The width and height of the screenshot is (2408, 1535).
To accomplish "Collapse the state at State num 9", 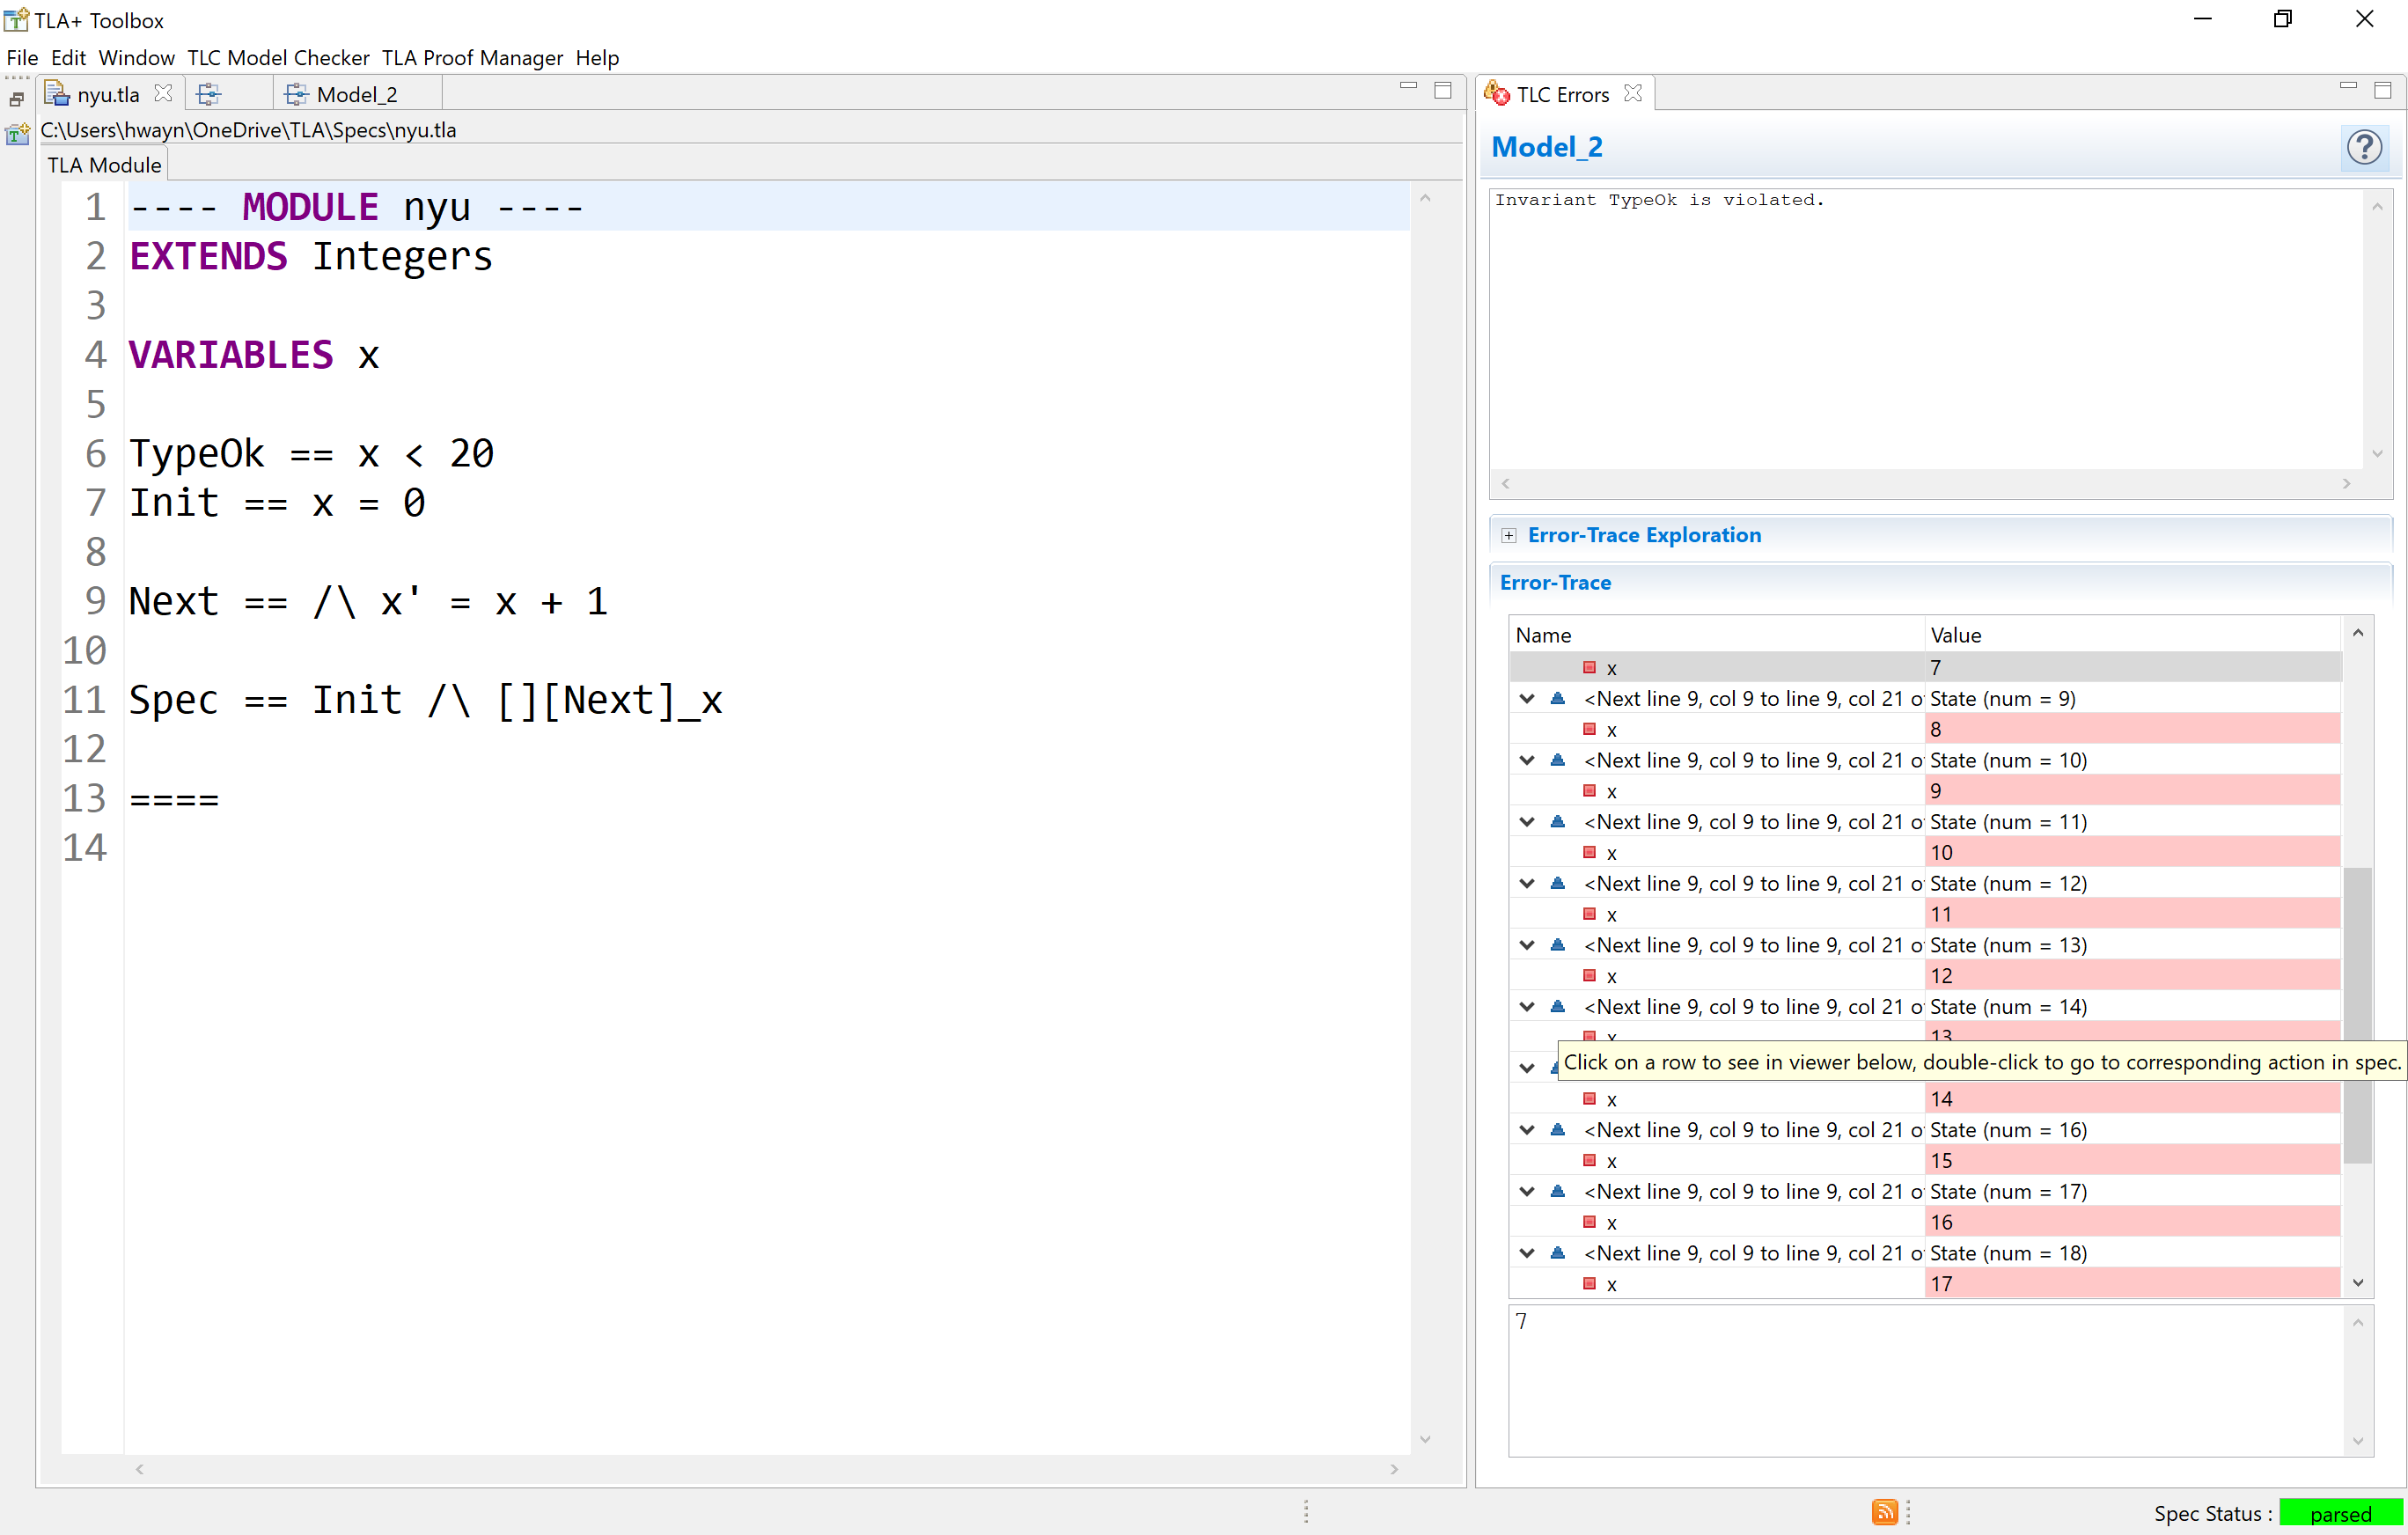I will 1526,698.
